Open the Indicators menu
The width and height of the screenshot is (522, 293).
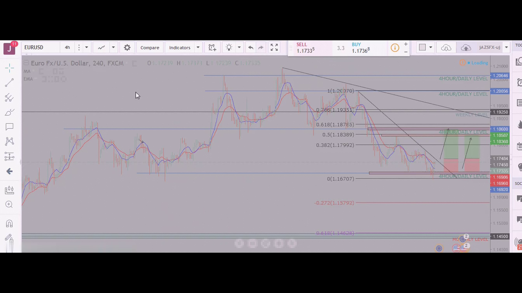tap(180, 48)
